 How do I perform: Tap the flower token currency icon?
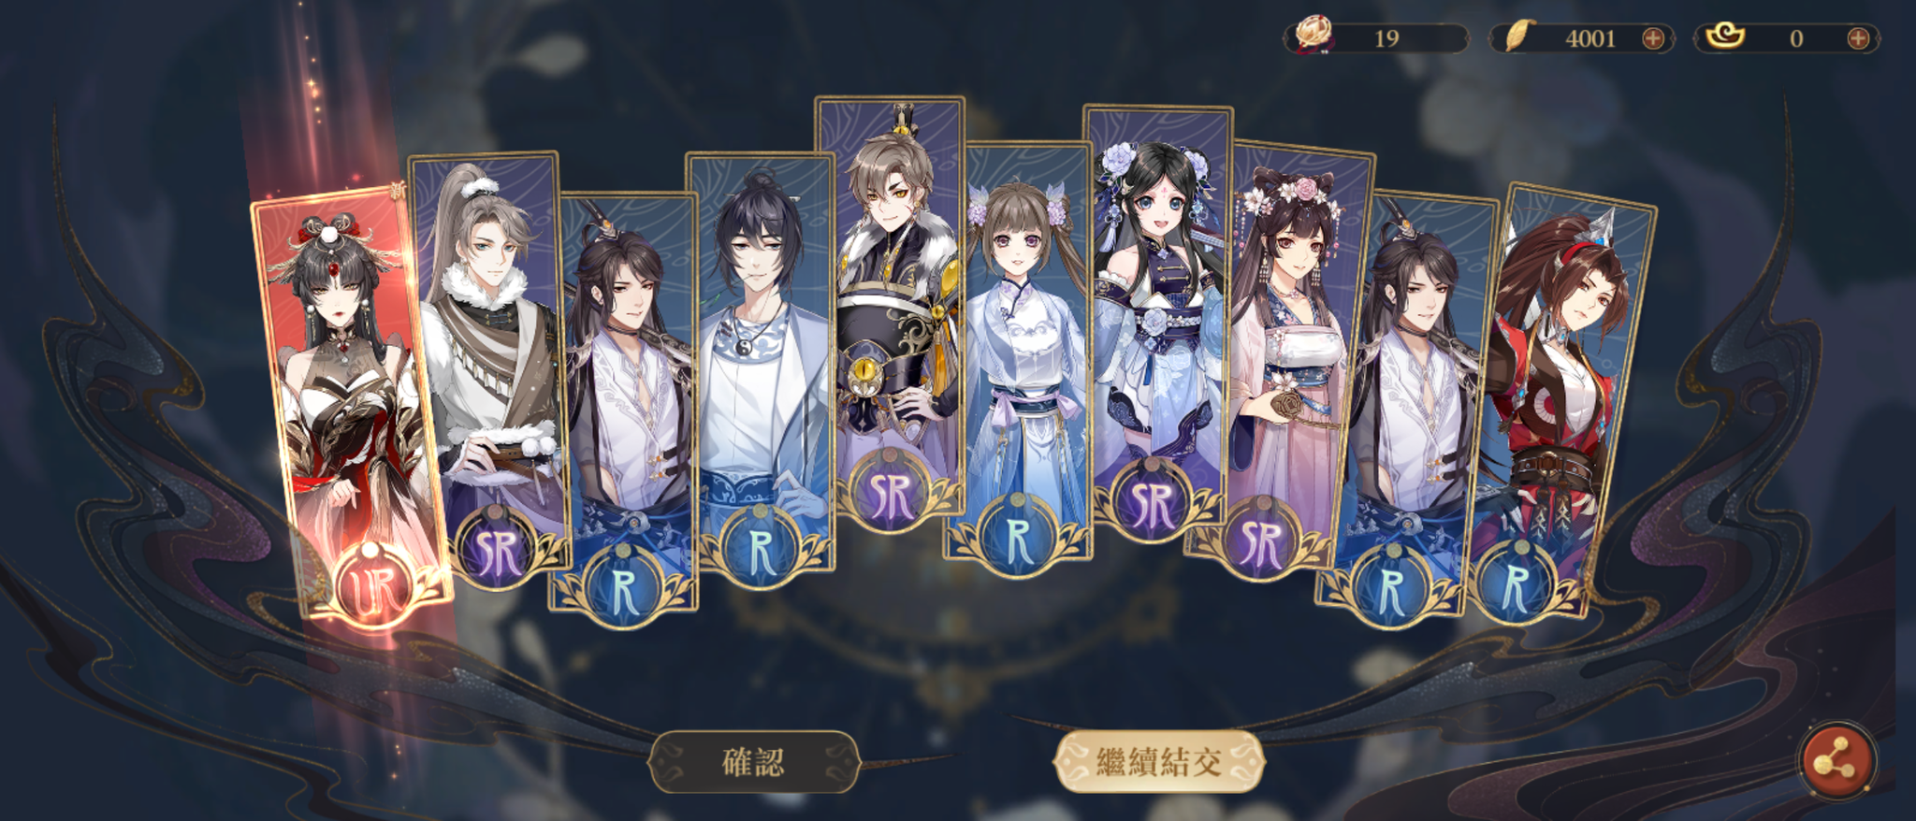click(x=1314, y=36)
